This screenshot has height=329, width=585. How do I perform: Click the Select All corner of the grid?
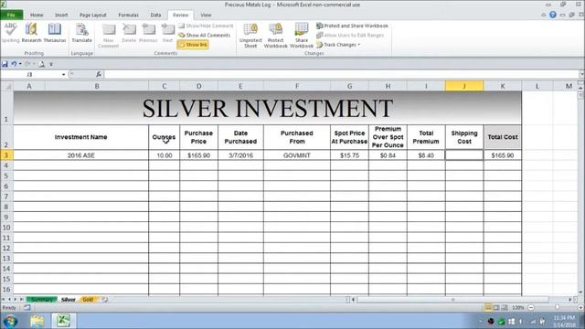click(6, 86)
